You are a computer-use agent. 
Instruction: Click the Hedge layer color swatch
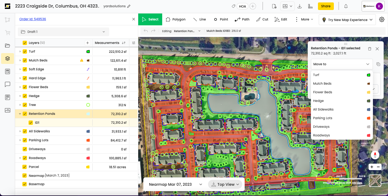pyautogui.click(x=88, y=96)
